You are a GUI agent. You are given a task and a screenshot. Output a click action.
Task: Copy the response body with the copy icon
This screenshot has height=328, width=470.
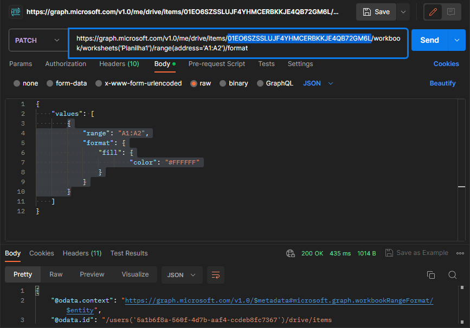coord(431,275)
